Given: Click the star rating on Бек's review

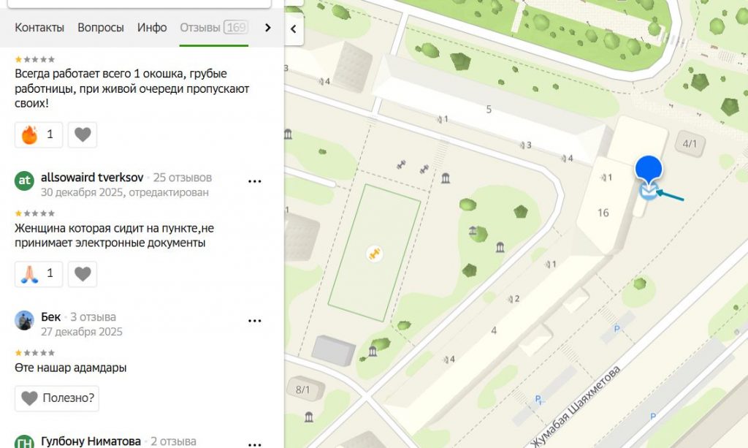Looking at the screenshot, I should coord(35,353).
